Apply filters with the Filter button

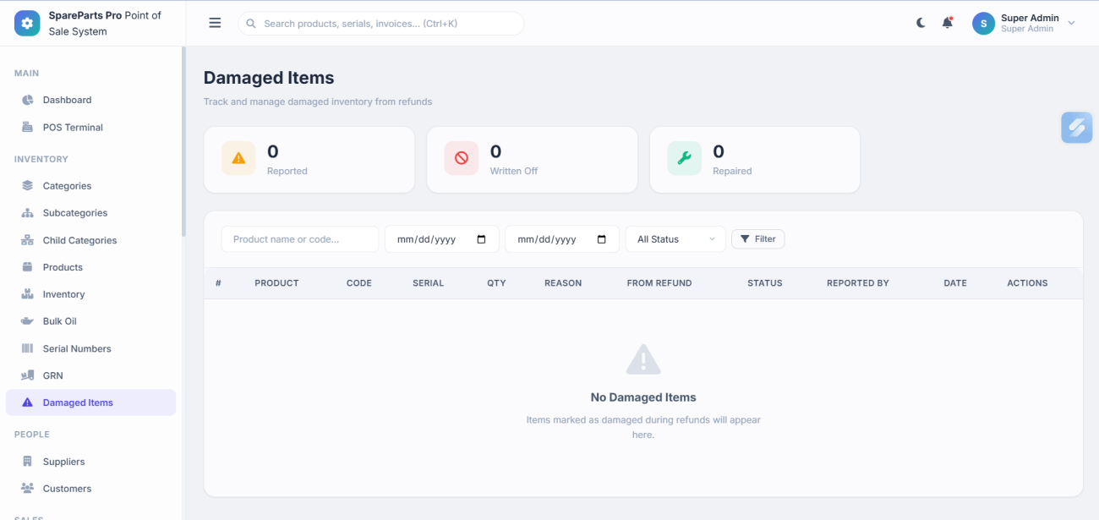tap(758, 239)
